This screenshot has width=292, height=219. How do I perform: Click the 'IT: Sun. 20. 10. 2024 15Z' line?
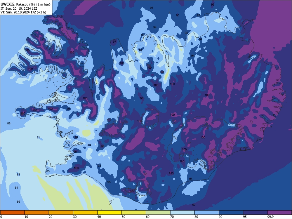[x=19, y=8]
